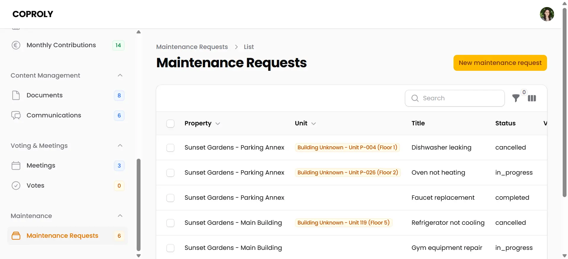Click in_progress status of Oven not heating
This screenshot has width=568, height=259.
click(514, 173)
